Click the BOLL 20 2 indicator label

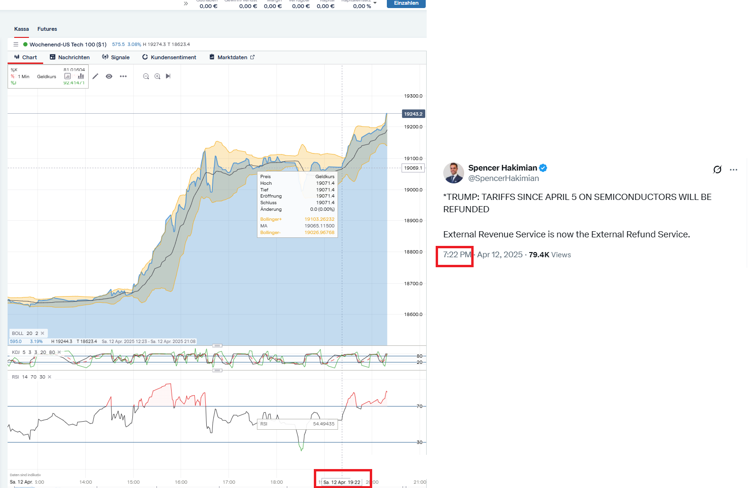(x=25, y=334)
